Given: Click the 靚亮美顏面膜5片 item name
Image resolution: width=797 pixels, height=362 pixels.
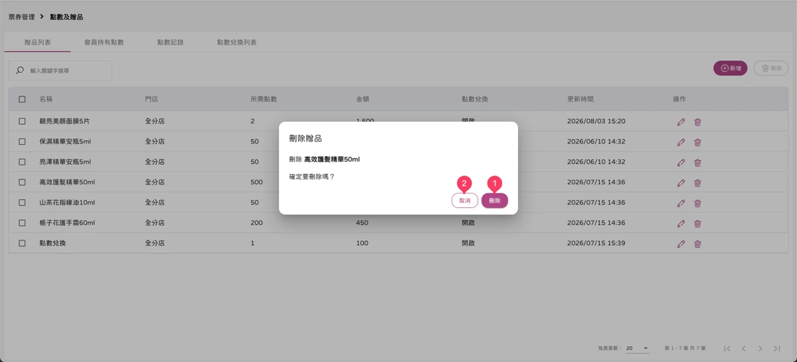Looking at the screenshot, I should (64, 121).
